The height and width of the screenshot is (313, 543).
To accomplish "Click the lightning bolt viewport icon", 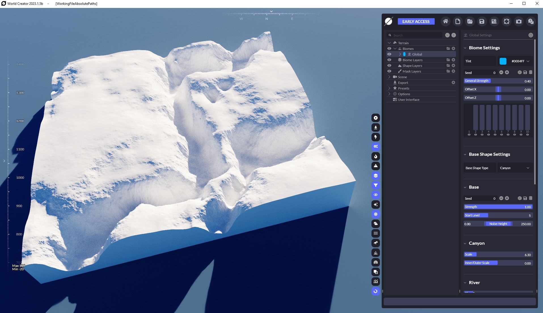I will point(376,137).
